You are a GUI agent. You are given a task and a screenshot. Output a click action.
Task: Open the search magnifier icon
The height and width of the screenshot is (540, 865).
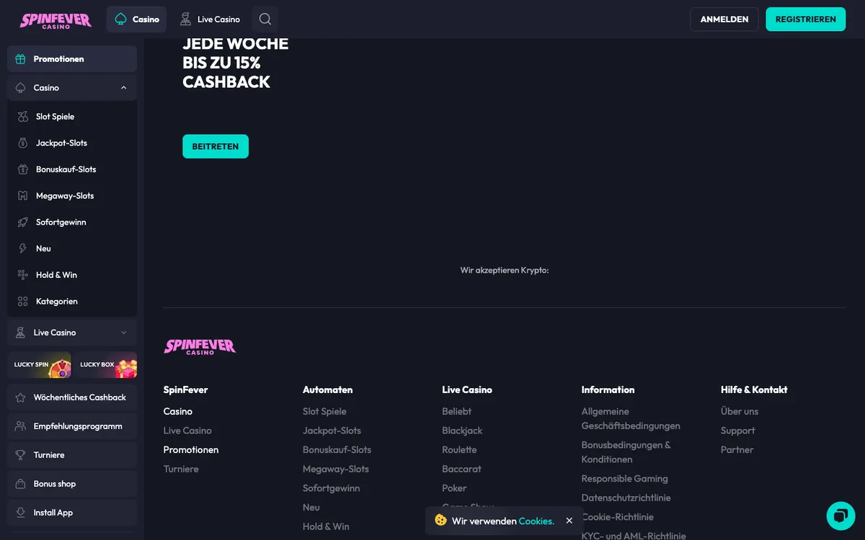265,19
